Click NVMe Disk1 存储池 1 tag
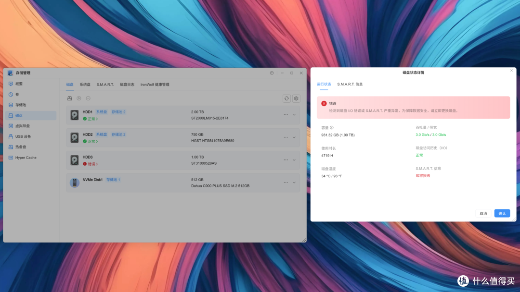The width and height of the screenshot is (520, 292). [x=113, y=180]
